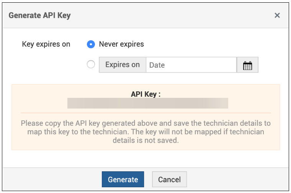Select the Expires on radio button
The height and width of the screenshot is (193, 291).
tap(91, 65)
